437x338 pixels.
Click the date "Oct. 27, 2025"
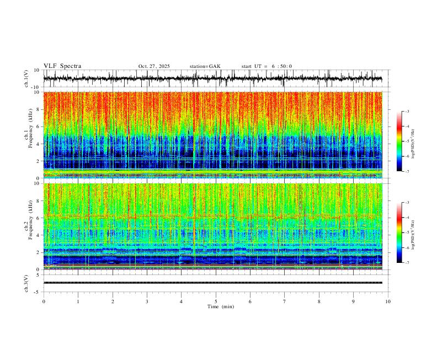154,66
